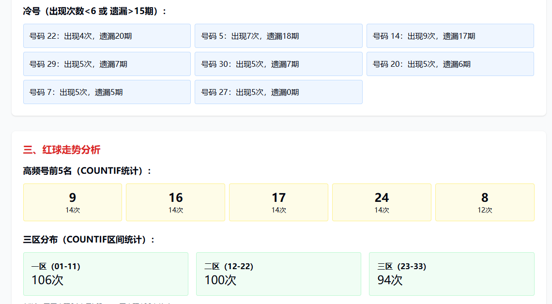The width and height of the screenshot is (552, 304).
Task: Click the red 三、红球走势分析 heading
Action: [x=61, y=150]
